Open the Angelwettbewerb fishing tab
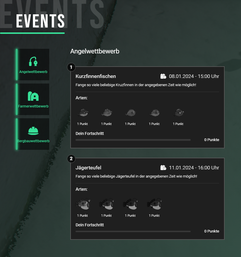The width and height of the screenshot is (241, 257). coord(33,65)
